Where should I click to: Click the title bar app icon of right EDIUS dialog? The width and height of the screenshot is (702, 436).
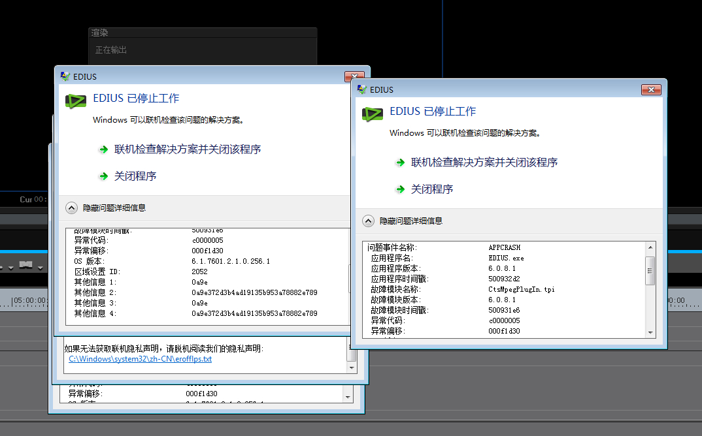[x=361, y=89]
